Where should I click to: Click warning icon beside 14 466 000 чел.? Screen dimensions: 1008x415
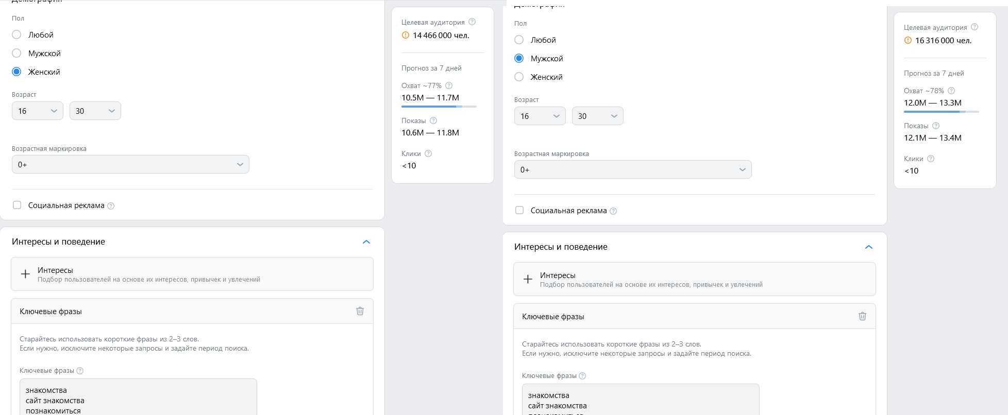pos(406,36)
